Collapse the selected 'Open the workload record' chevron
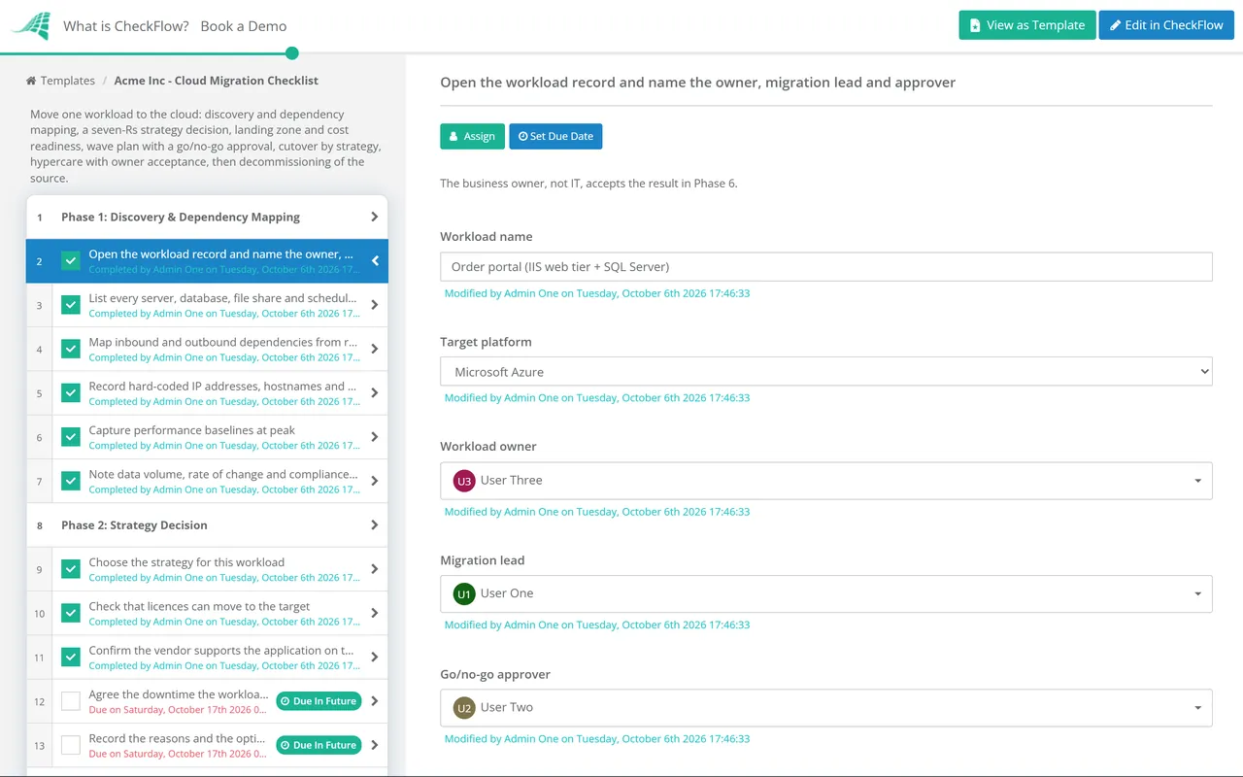This screenshot has height=777, width=1243. click(375, 260)
